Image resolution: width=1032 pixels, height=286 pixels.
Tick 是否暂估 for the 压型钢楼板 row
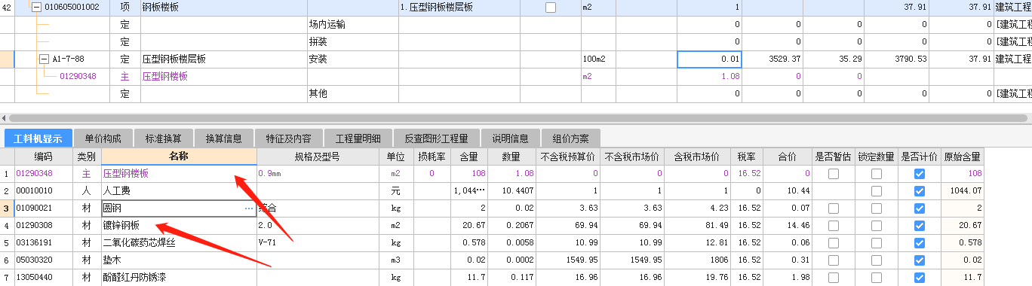pyautogui.click(x=834, y=174)
